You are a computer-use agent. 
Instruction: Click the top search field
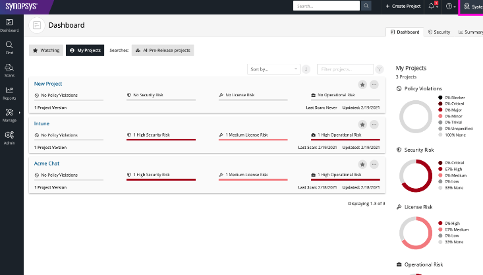click(x=326, y=6)
